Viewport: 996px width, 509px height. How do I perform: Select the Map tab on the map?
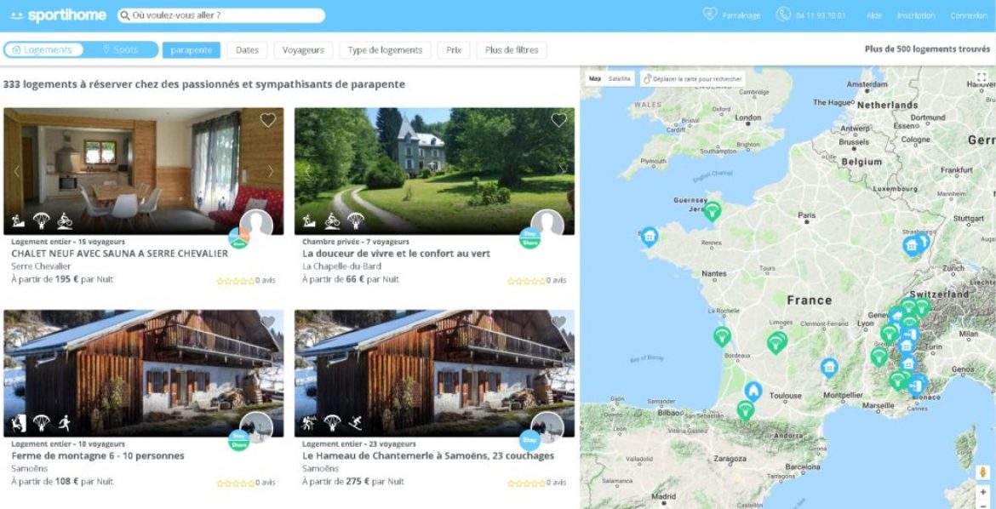[x=594, y=79]
